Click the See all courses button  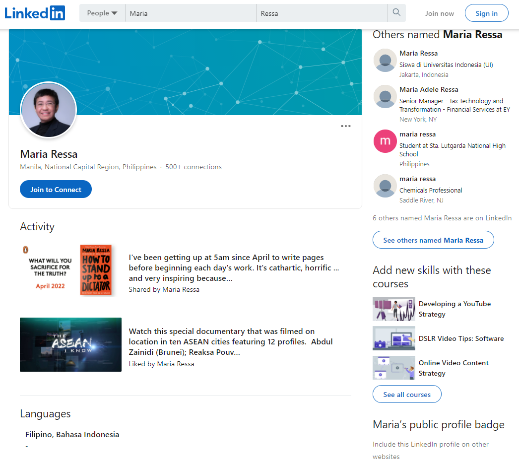tap(407, 395)
